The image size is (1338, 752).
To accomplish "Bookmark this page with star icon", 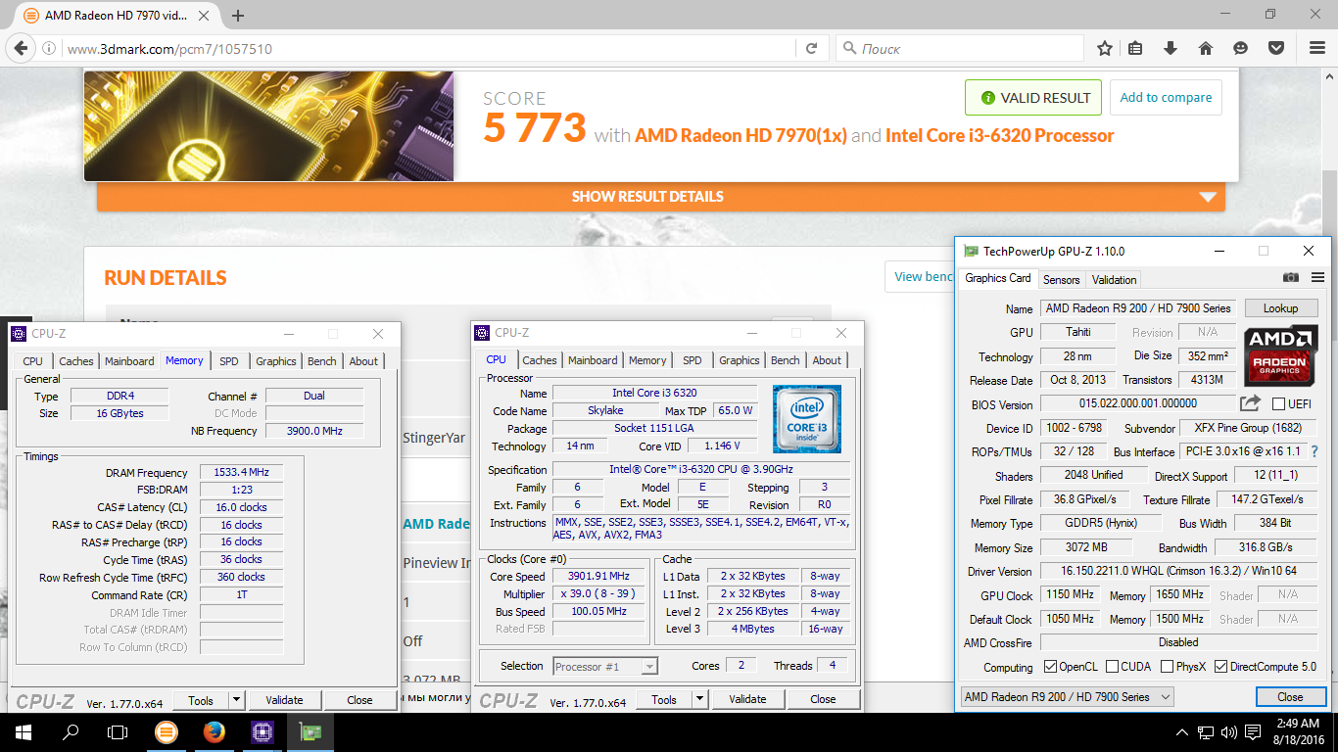I will (1105, 48).
